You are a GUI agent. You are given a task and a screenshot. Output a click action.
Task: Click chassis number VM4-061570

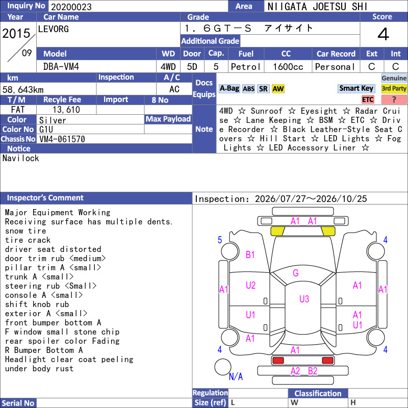click(62, 139)
